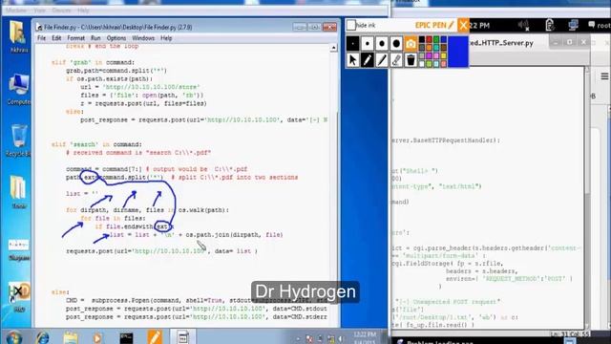
Task: Click the "r = requests.post(url, files=files)" line
Action: pos(143,103)
